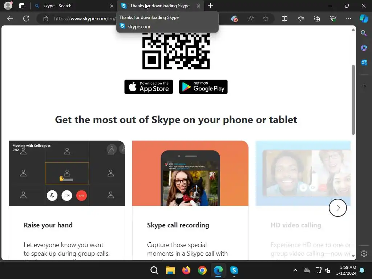
Task: Click the HD video calling heading
Action: (296, 225)
